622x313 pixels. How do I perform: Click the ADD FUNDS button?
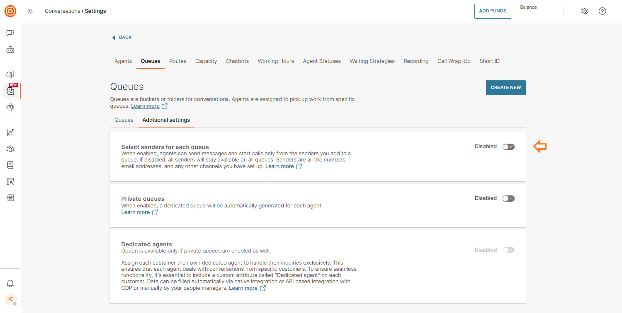493,11
